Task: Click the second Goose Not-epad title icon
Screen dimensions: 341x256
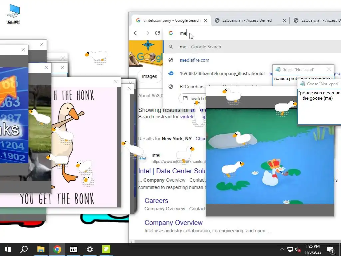Action: point(302,84)
